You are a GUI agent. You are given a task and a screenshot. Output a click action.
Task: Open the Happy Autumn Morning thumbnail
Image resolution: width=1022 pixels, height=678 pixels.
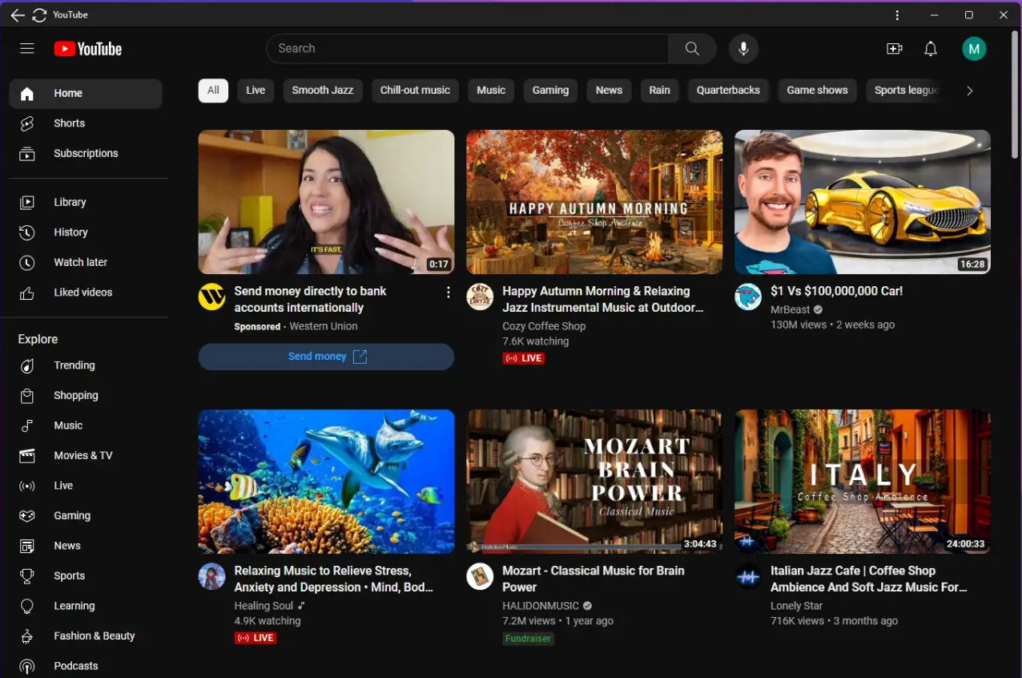pyautogui.click(x=594, y=202)
